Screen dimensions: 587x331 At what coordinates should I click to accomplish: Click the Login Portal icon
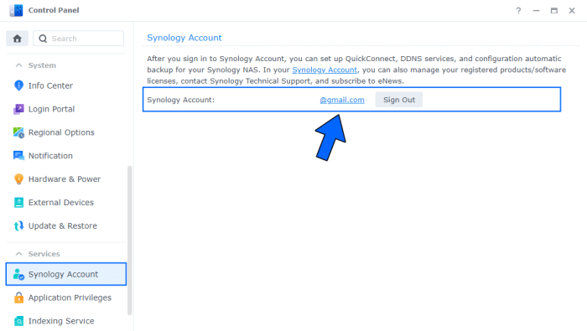18,109
